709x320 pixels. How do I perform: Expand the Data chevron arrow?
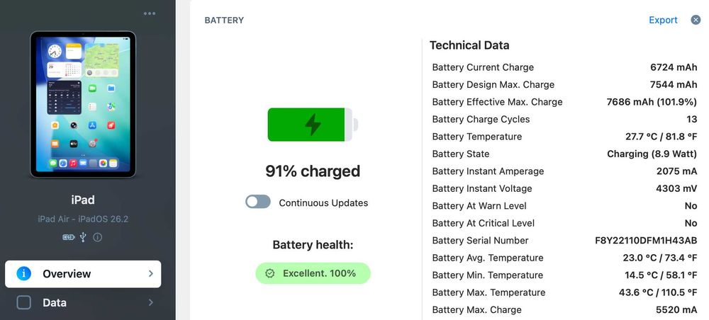(x=150, y=303)
